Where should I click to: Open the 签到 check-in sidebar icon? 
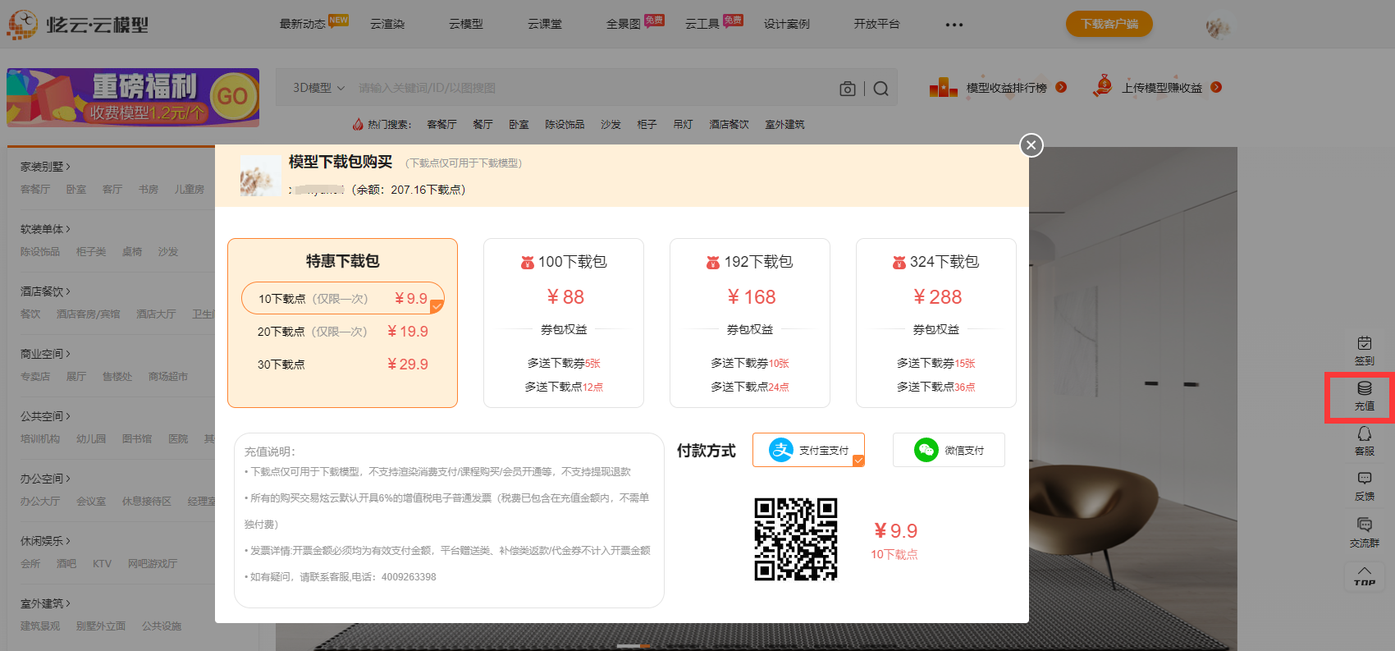coord(1364,350)
